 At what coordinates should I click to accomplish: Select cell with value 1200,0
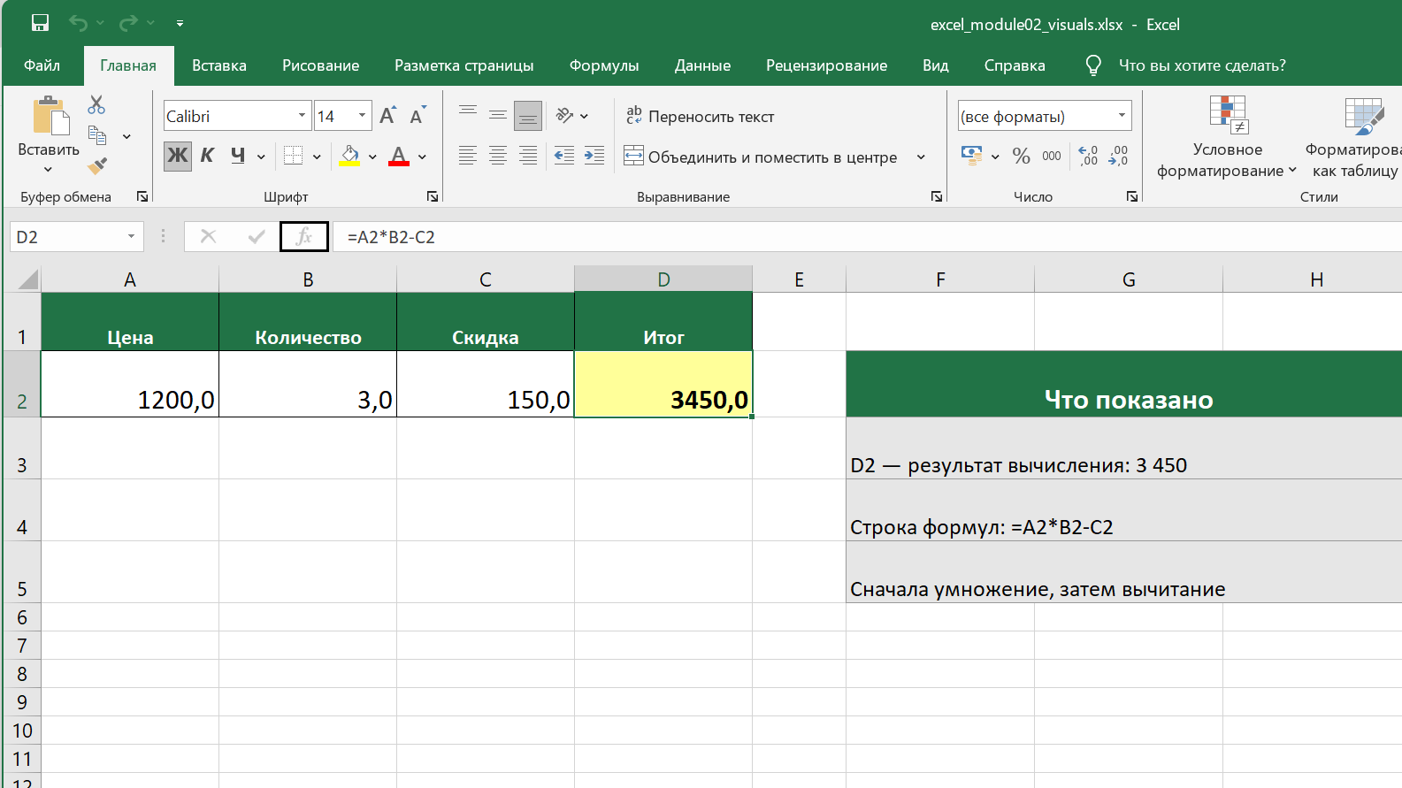click(130, 384)
